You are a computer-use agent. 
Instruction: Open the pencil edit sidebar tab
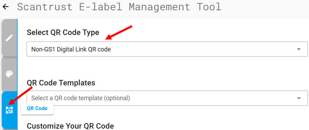(9, 38)
